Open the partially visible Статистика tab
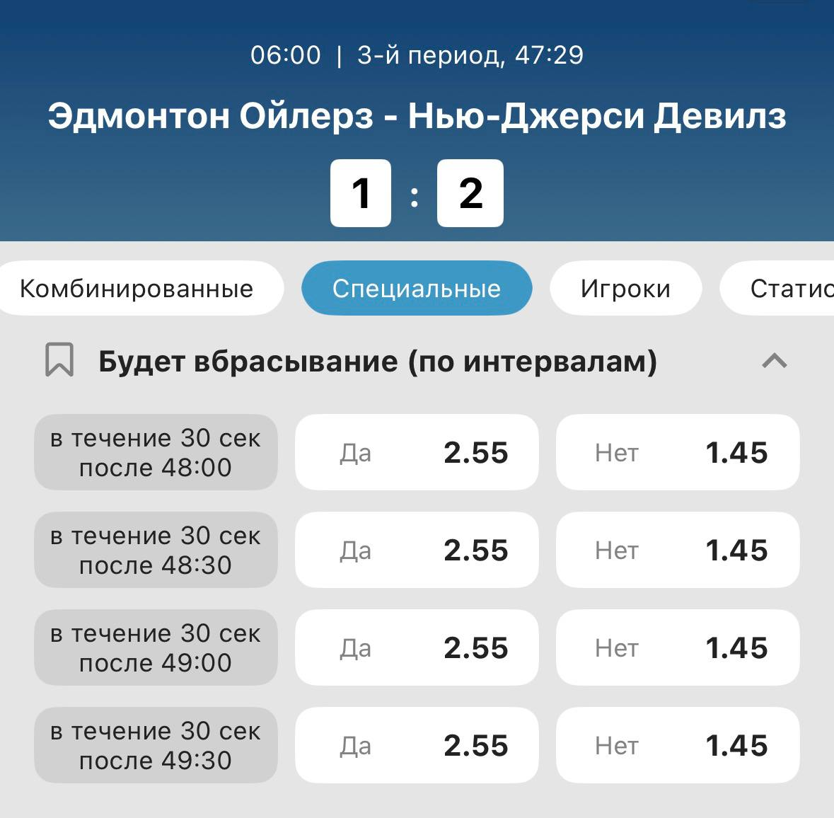Viewport: 834px width, 818px height. point(785,289)
